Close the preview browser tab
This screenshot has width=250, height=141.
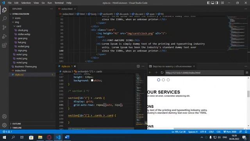[194, 66]
